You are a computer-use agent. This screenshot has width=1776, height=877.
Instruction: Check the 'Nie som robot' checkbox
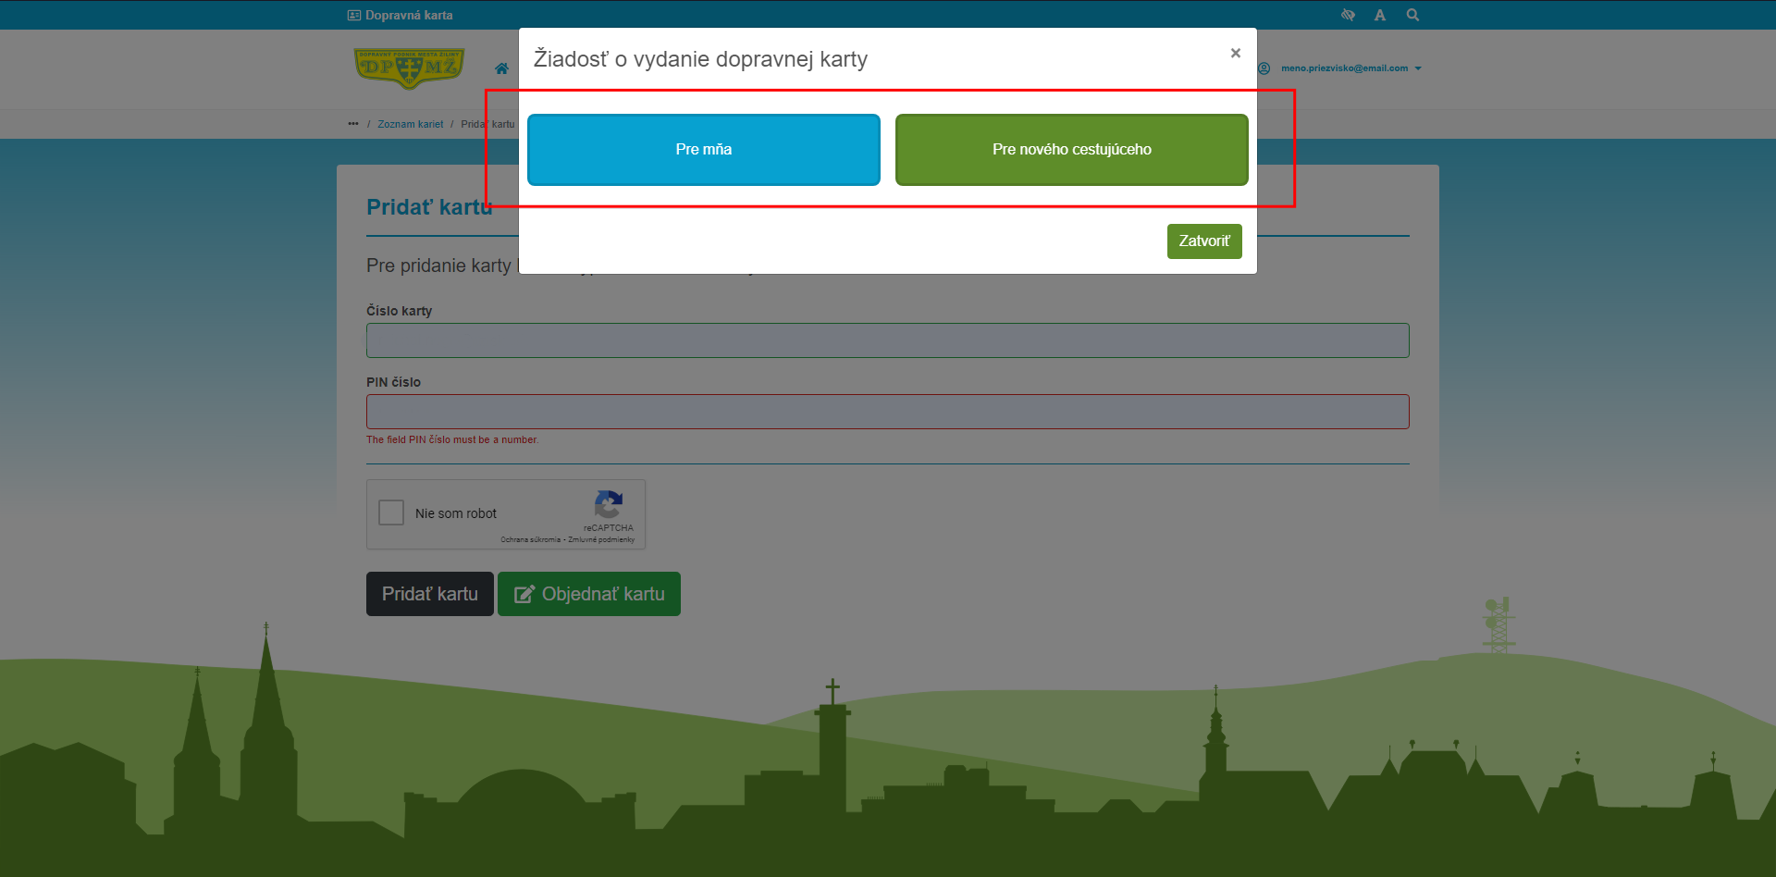(x=391, y=513)
